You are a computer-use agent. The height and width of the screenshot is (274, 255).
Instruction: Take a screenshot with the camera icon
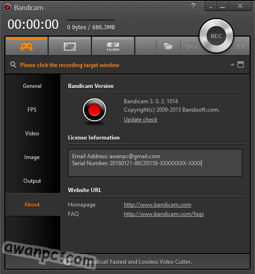(x=192, y=46)
